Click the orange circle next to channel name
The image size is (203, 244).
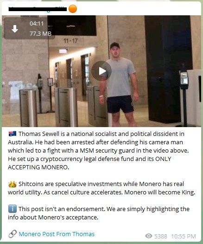pyautogui.click(x=73, y=9)
